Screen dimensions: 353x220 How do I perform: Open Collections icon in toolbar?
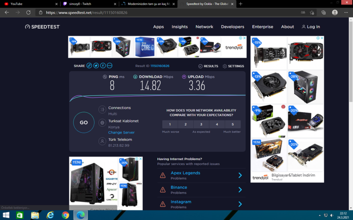point(323,13)
